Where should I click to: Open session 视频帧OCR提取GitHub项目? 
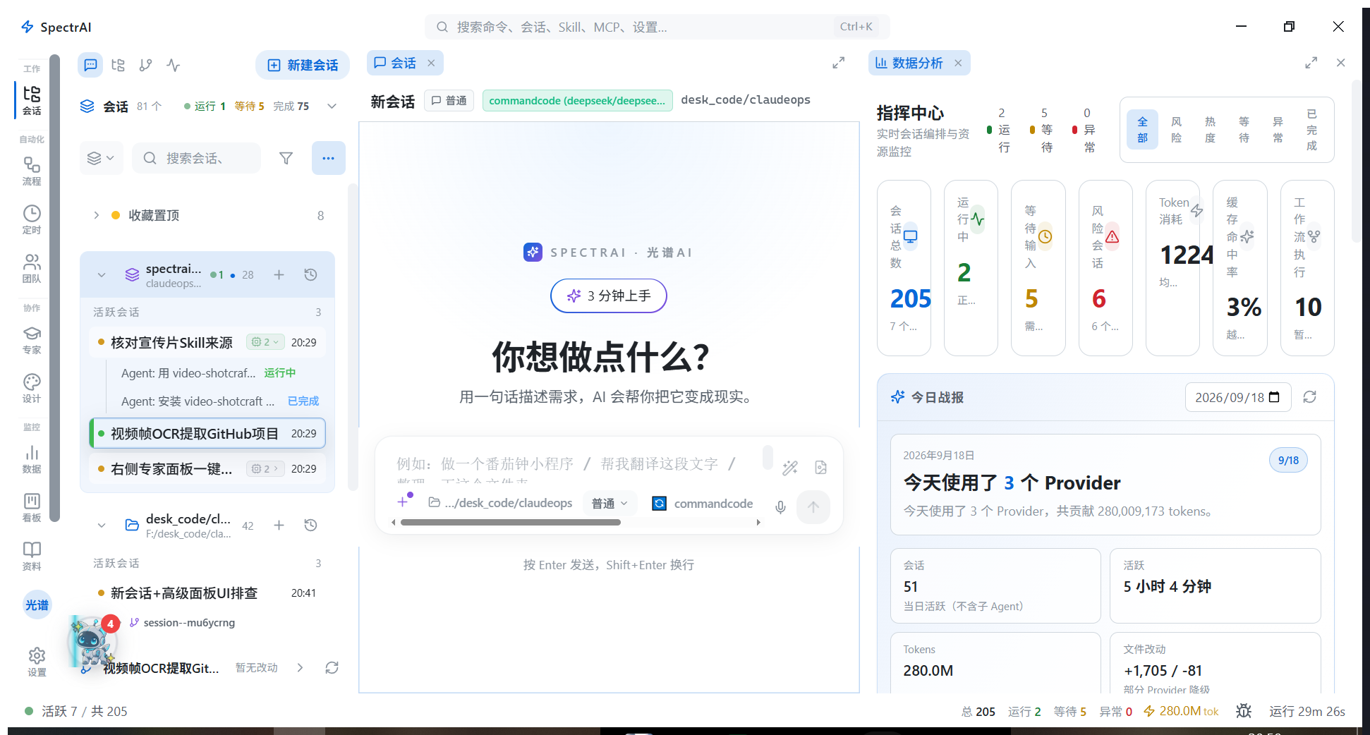[x=207, y=433]
